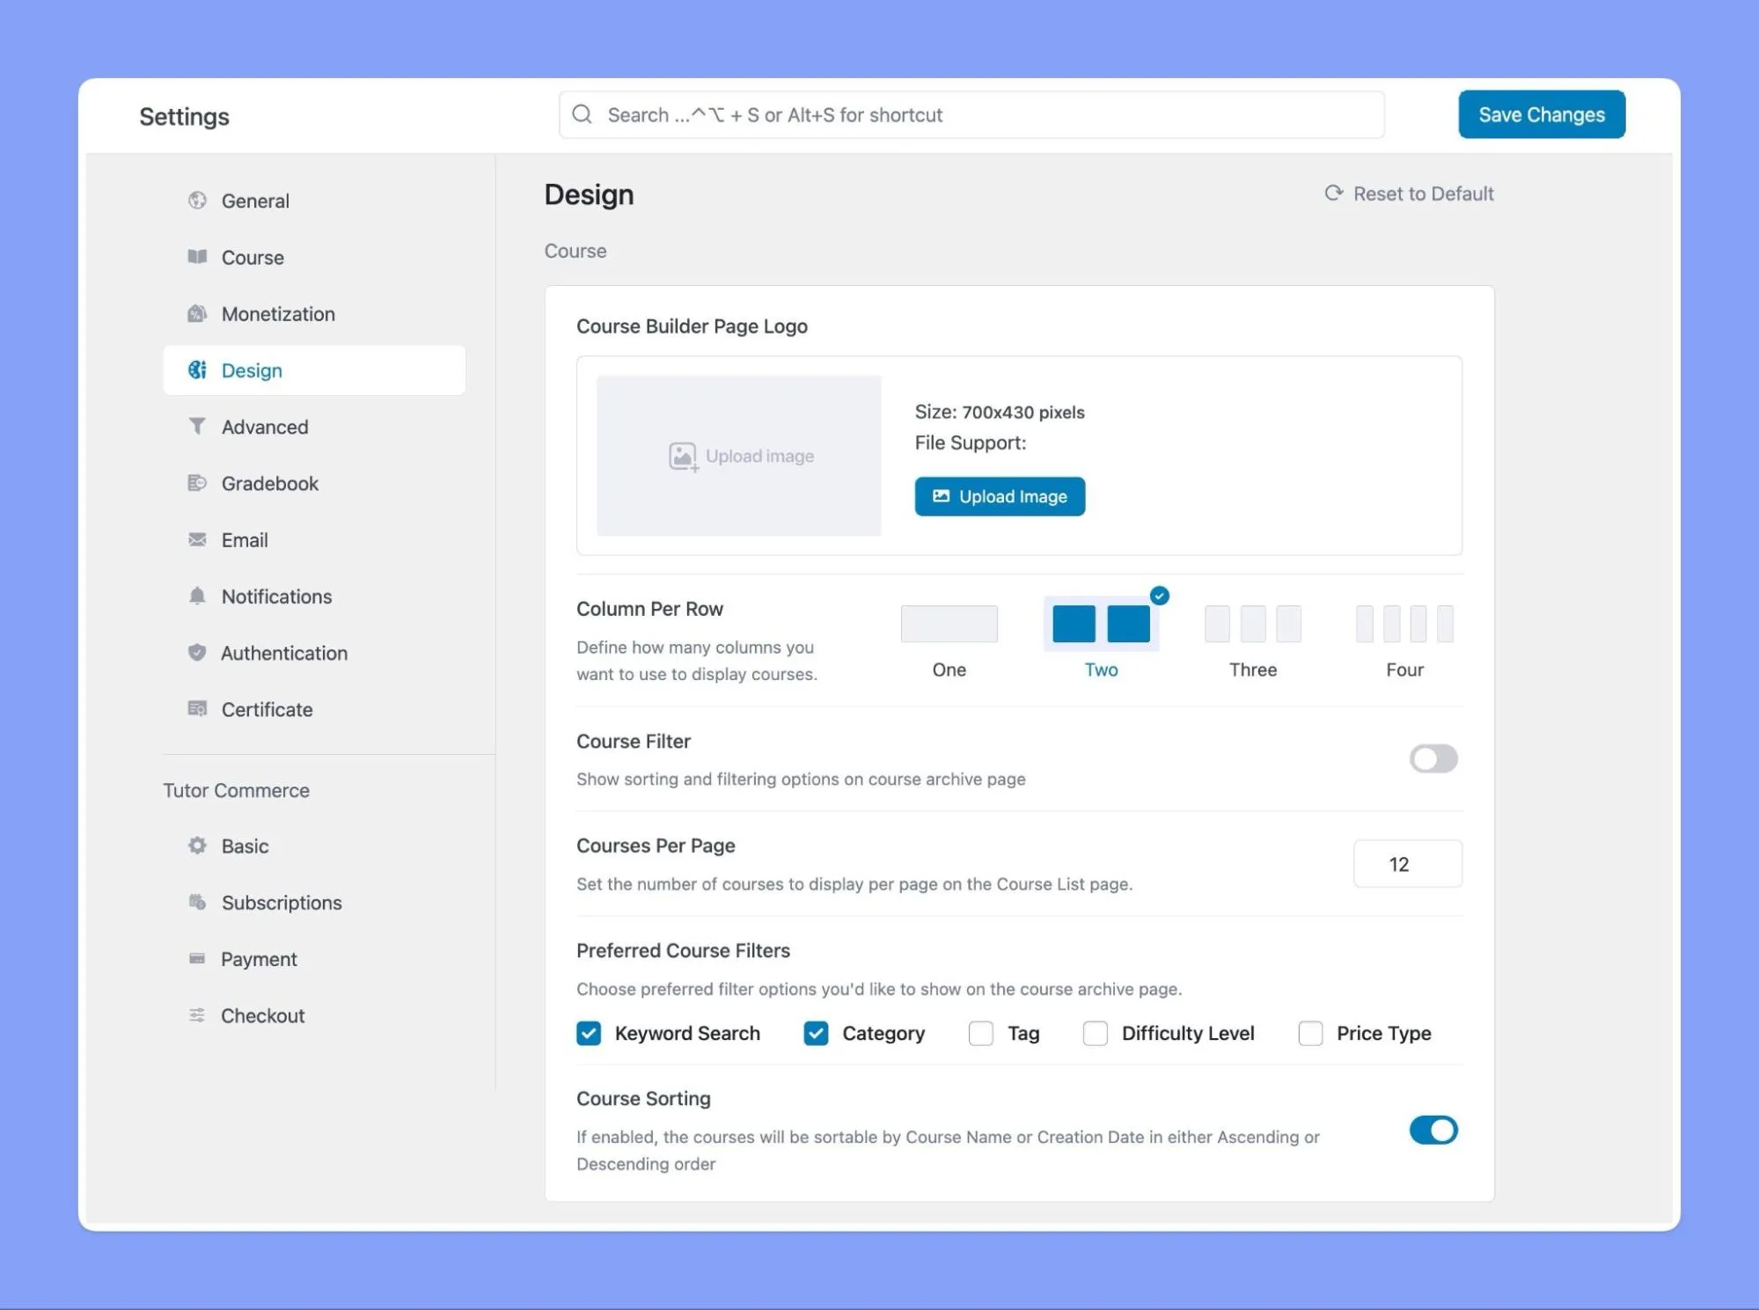Disable the Course Sorting toggle
Screen dimensions: 1759x1310
click(x=1432, y=1130)
